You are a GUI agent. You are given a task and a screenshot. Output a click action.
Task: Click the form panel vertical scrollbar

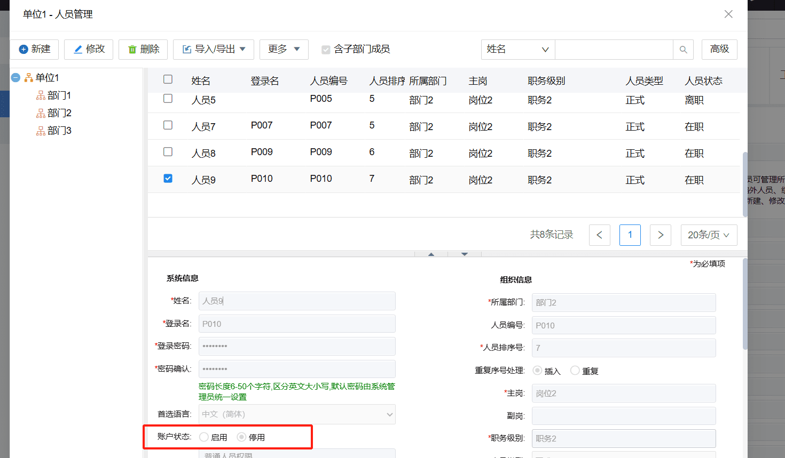(x=745, y=304)
